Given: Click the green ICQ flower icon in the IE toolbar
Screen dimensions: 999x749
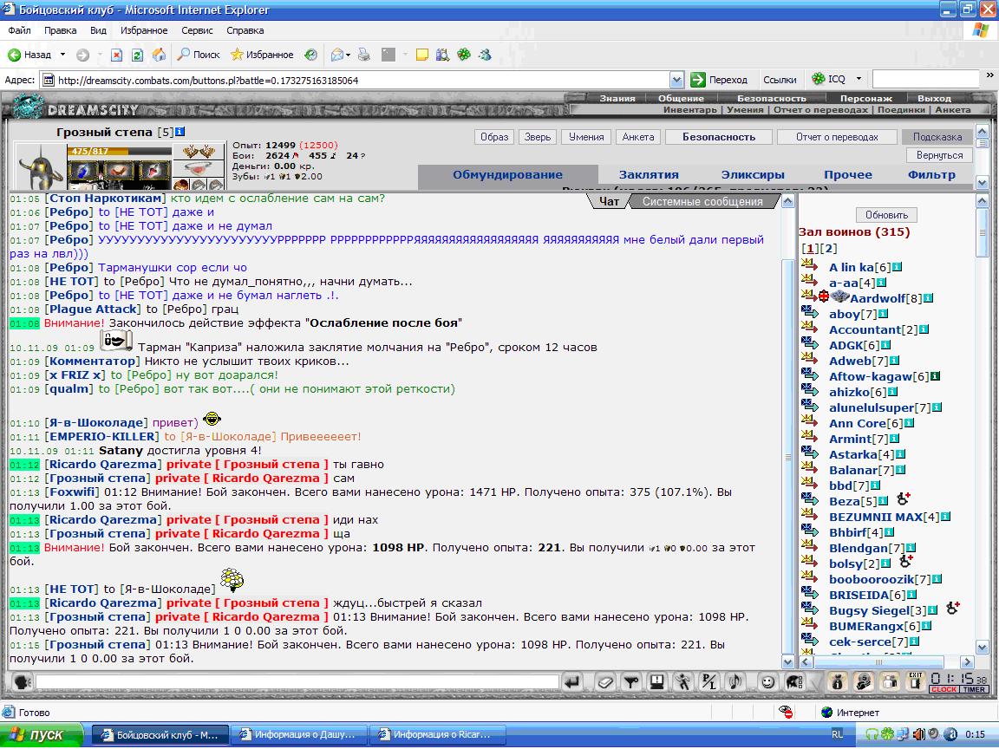Looking at the screenshot, I should click(464, 55).
